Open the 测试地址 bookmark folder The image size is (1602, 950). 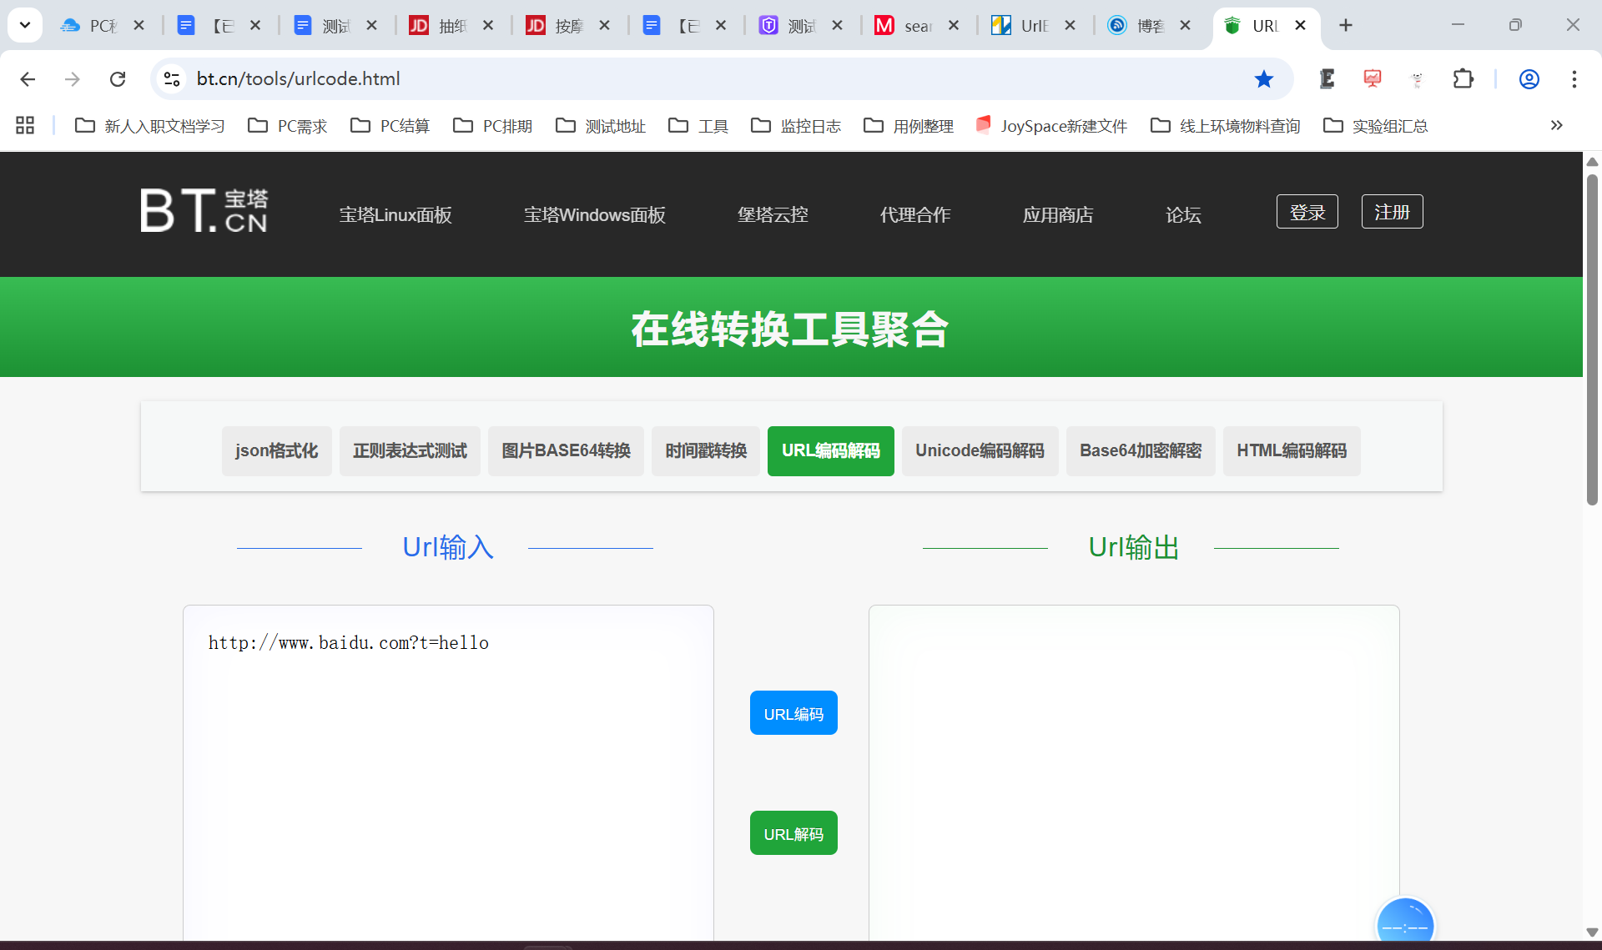[601, 125]
